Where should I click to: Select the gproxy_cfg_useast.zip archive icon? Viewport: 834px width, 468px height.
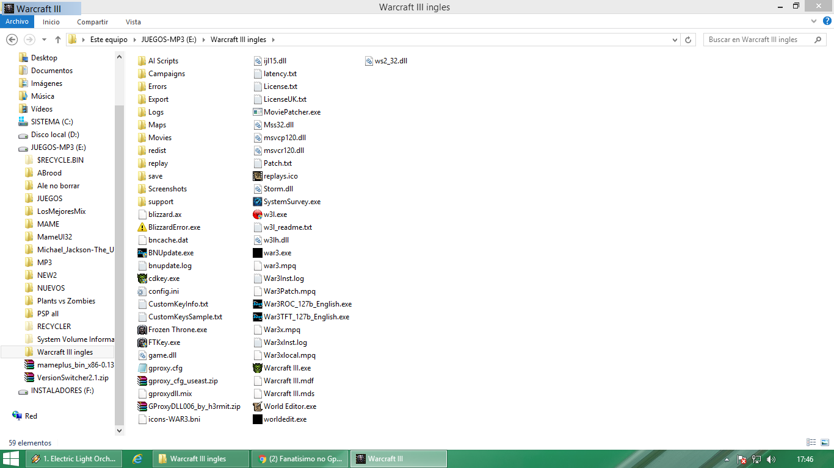tap(142, 381)
